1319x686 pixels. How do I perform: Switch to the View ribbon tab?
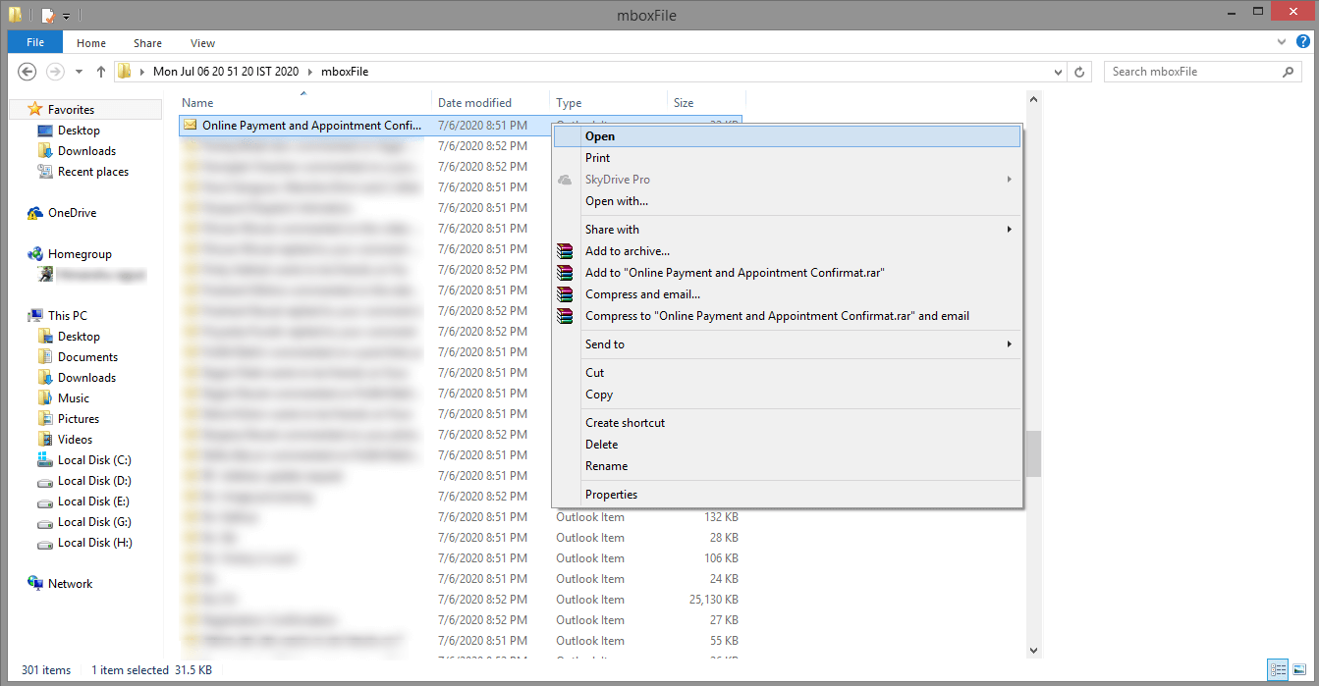[x=202, y=42]
